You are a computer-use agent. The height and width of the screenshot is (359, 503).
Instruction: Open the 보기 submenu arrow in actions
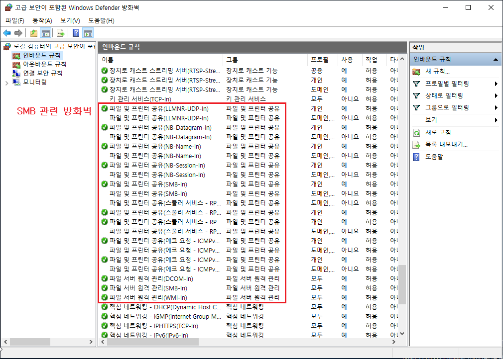496,120
